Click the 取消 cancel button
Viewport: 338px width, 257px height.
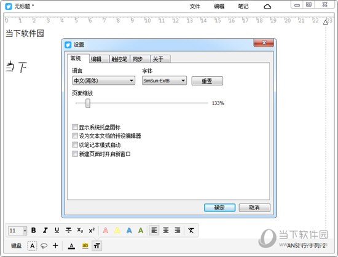tap(254, 208)
